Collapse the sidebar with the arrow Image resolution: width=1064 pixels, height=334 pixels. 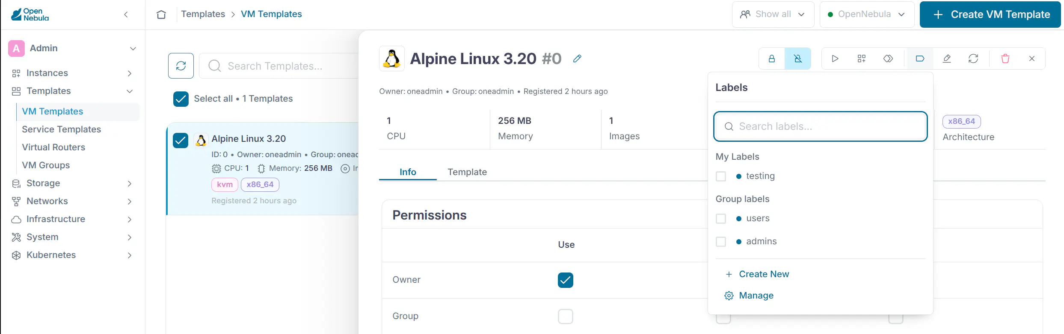(126, 15)
